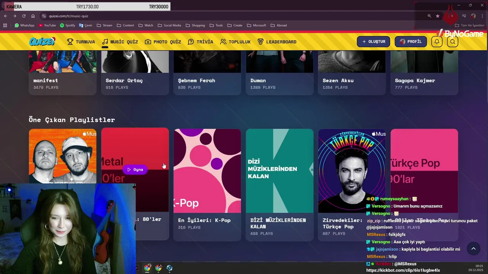This screenshot has width=488, height=274.
Task: Open the notifications bell icon
Action: tap(437, 41)
